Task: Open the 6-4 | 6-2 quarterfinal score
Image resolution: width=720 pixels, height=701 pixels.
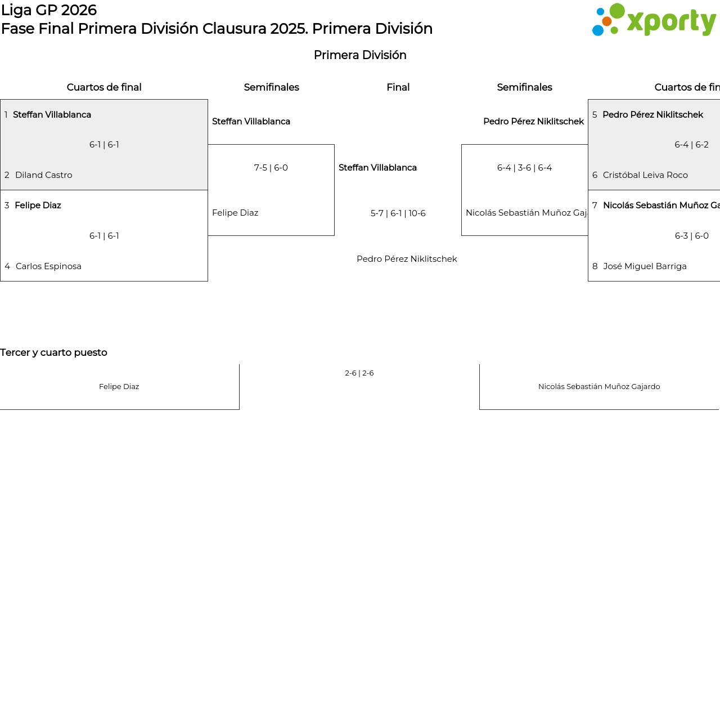Action: [691, 145]
